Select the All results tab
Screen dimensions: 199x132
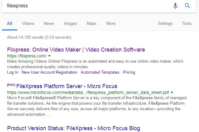click(10, 23)
